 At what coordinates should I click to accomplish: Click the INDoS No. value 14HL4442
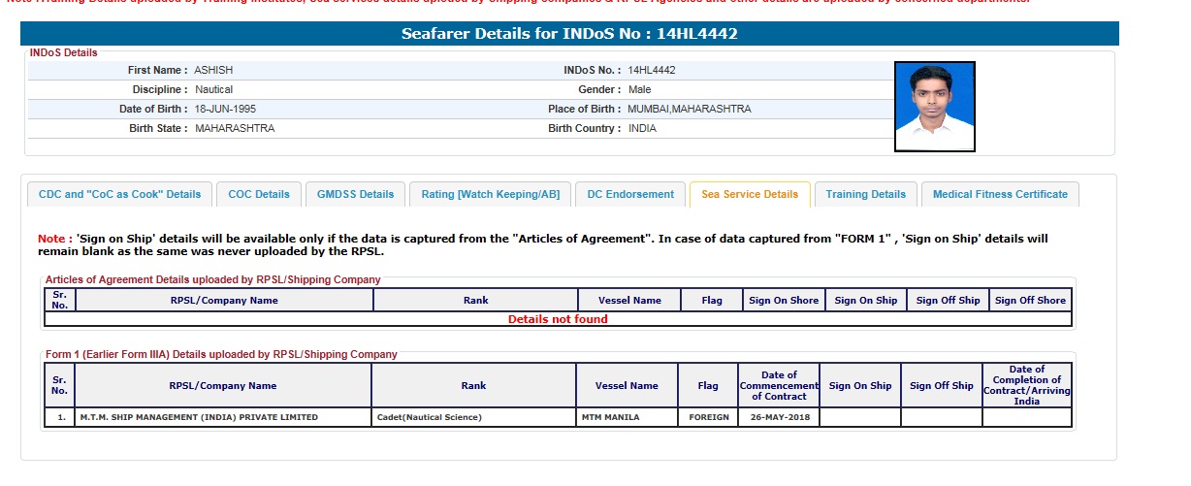[x=652, y=71]
